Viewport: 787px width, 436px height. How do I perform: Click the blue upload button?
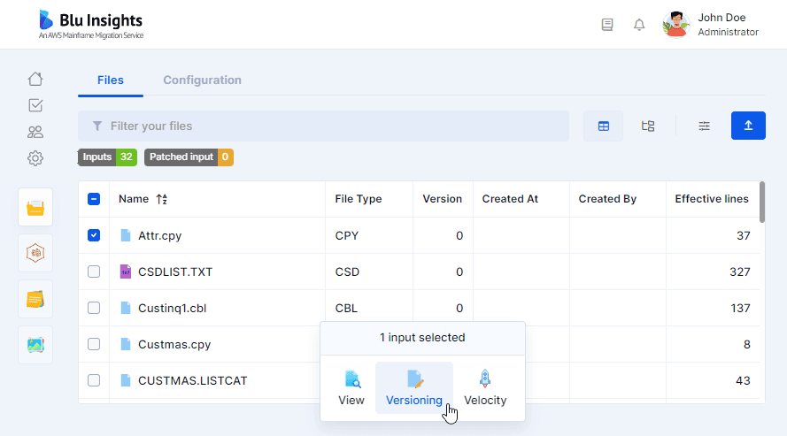(x=748, y=126)
